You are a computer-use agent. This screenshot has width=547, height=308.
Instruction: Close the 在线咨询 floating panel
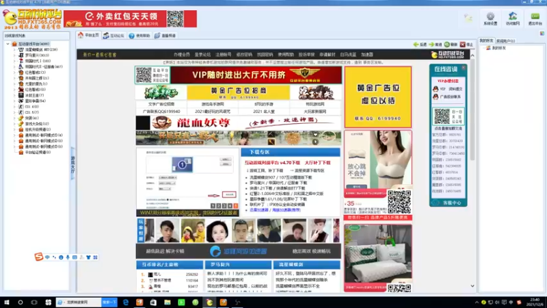click(464, 67)
